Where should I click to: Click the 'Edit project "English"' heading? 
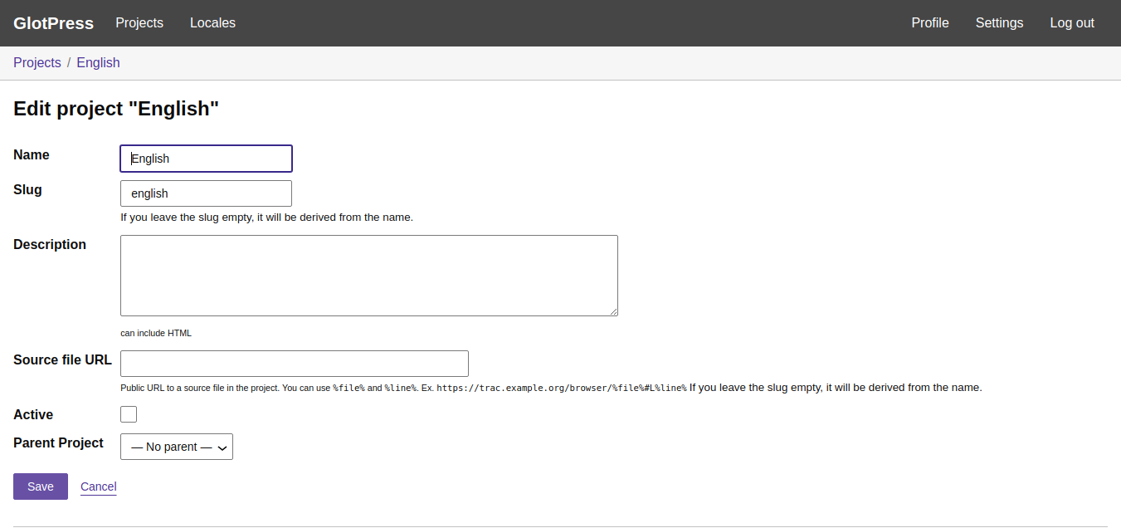[116, 109]
